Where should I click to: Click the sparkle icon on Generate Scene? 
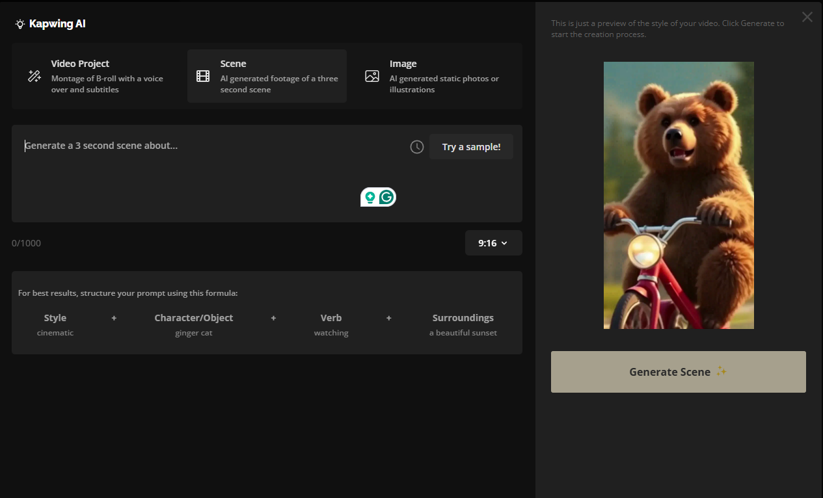coord(721,372)
